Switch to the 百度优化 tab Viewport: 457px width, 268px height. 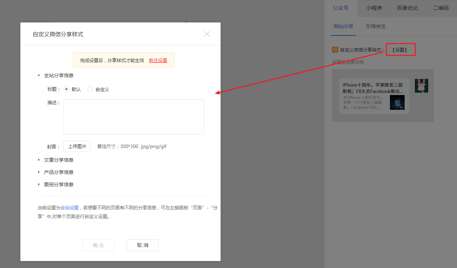tap(407, 8)
